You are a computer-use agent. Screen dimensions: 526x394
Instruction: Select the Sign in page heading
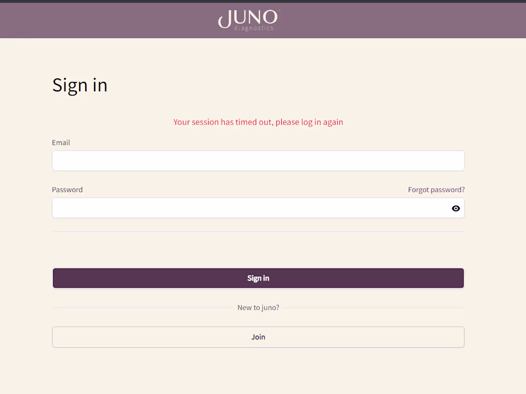tap(79, 85)
